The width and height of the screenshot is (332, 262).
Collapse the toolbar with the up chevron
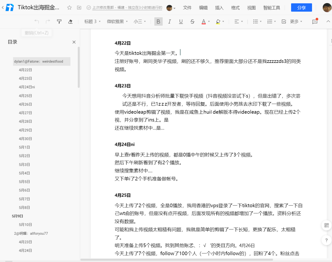328,21
